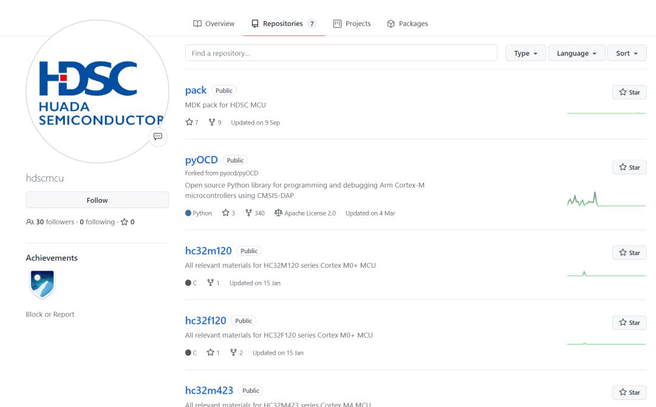Click 'Updated on 9 Sep' text

256,123
